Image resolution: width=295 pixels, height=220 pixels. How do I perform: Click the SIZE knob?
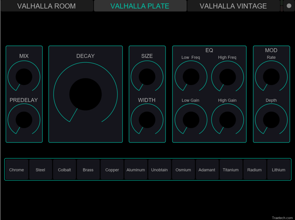click(147, 77)
